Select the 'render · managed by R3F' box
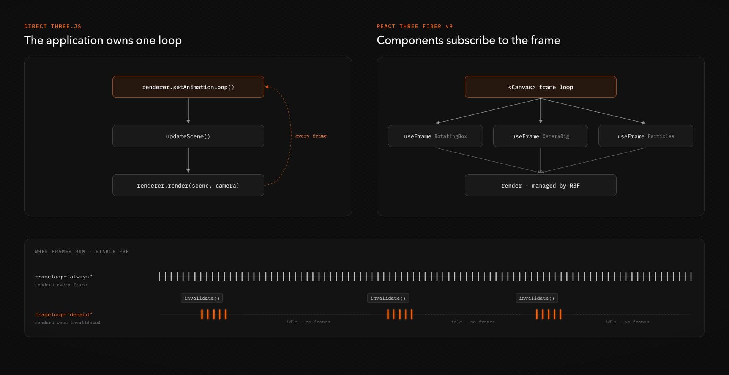Screen dimensions: 729x375 (540, 185)
